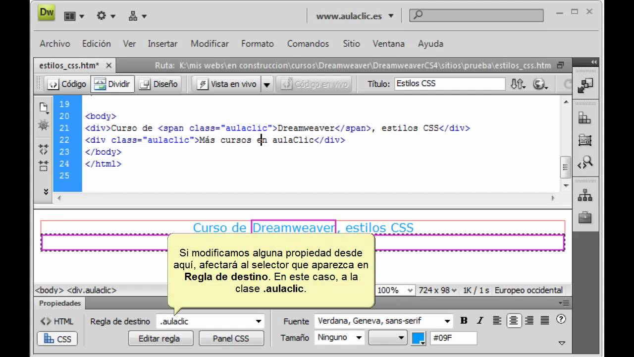The height and width of the screenshot is (357, 634).
Task: Select the body tag in tag selector
Action: [49, 290]
